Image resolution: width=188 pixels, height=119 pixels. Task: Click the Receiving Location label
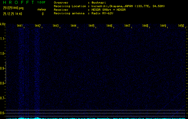point(70,6)
